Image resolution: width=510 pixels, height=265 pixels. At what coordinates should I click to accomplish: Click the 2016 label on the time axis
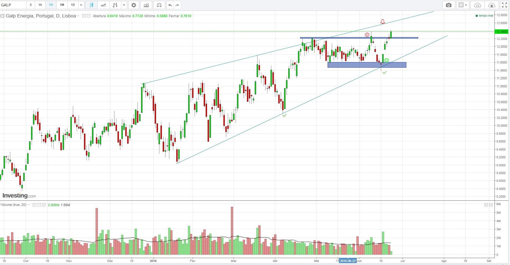(153, 261)
